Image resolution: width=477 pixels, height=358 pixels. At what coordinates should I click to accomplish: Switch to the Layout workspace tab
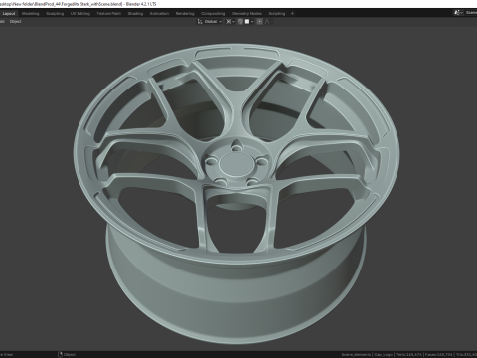point(9,14)
